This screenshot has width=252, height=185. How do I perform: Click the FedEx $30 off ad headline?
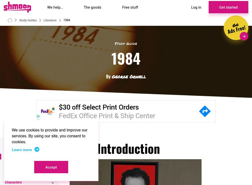(99, 107)
